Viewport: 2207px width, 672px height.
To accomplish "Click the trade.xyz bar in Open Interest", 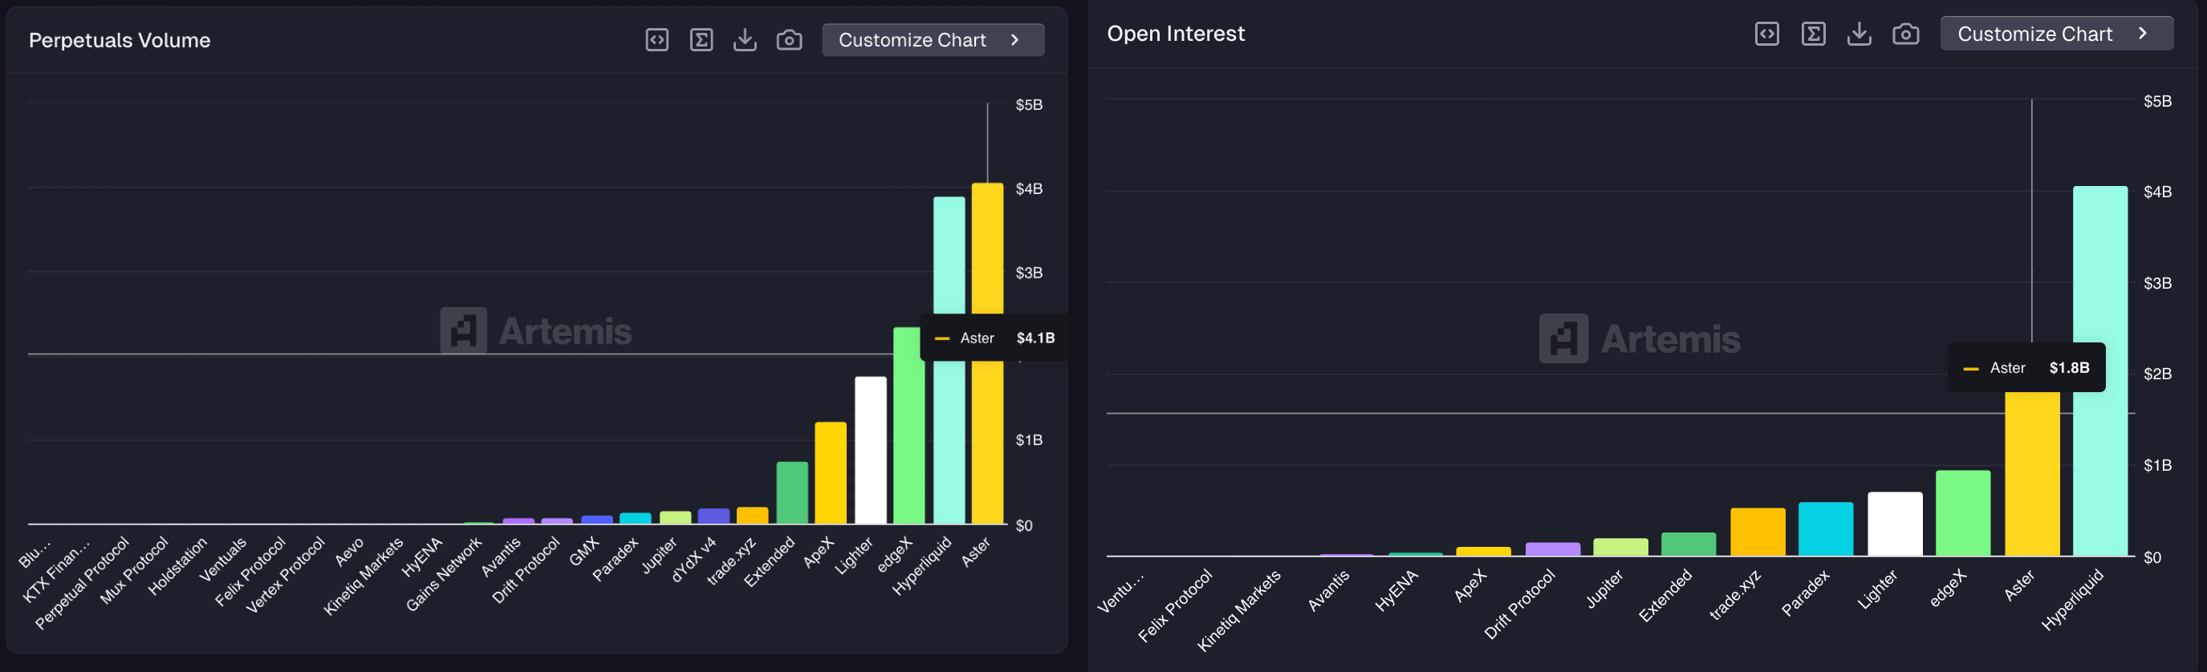I will (x=1758, y=531).
